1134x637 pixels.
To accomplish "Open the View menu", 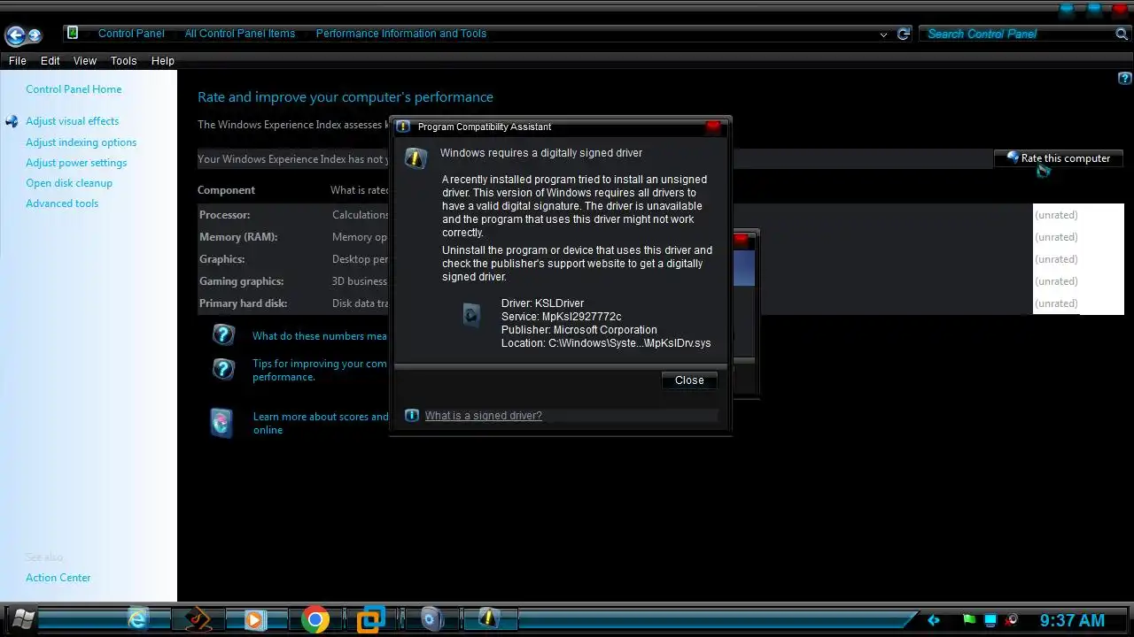I will pyautogui.click(x=85, y=61).
